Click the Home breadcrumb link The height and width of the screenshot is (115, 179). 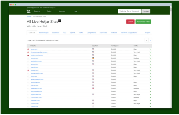click(29, 16)
